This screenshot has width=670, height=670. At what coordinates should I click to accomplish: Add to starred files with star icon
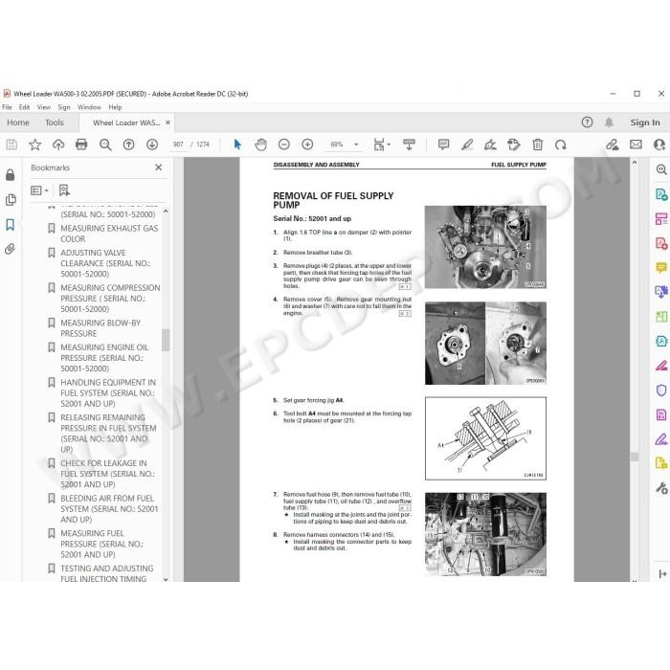click(x=35, y=145)
